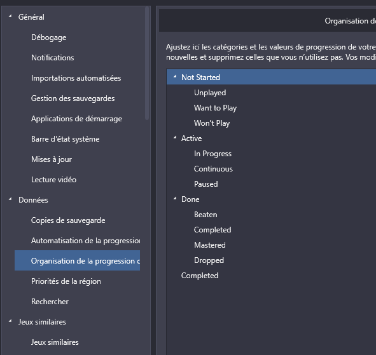Collapse the Active category arrow
Viewport: 376px width, 355px height.
(x=175, y=138)
